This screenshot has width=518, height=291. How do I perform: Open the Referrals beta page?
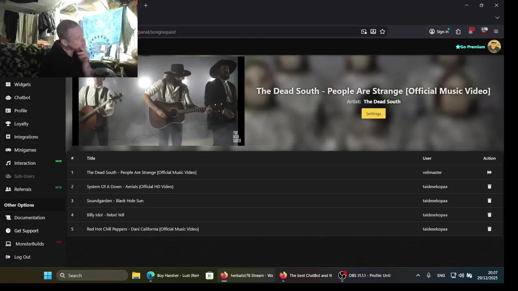tap(23, 189)
